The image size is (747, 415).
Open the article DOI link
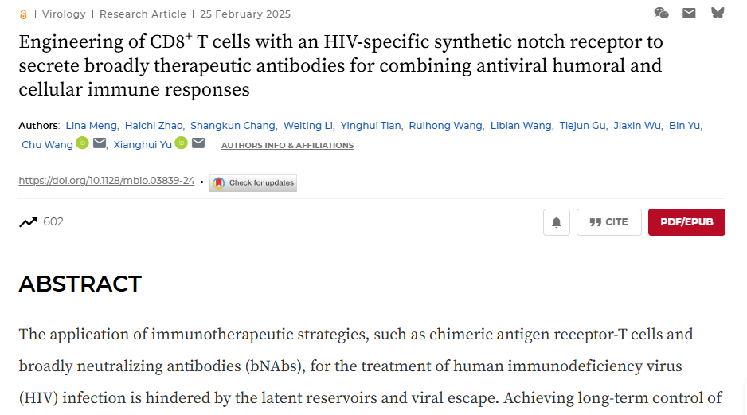pos(106,181)
